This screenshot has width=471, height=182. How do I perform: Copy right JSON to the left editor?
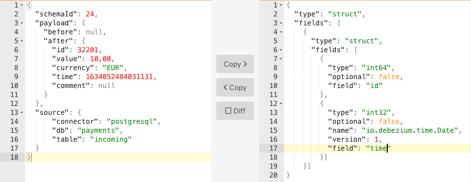(x=235, y=87)
